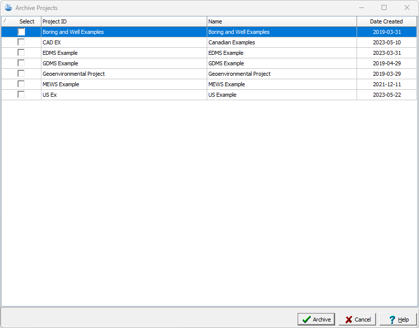Toggle the Geoenvironmental Project checkbox
Viewport: 419px width, 328px height.
pos(21,74)
